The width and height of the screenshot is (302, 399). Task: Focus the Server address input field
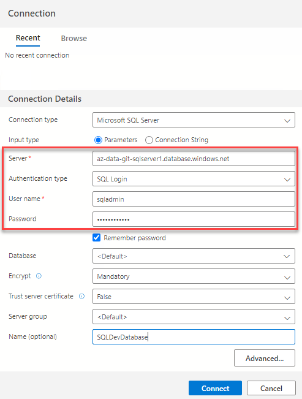click(x=194, y=159)
